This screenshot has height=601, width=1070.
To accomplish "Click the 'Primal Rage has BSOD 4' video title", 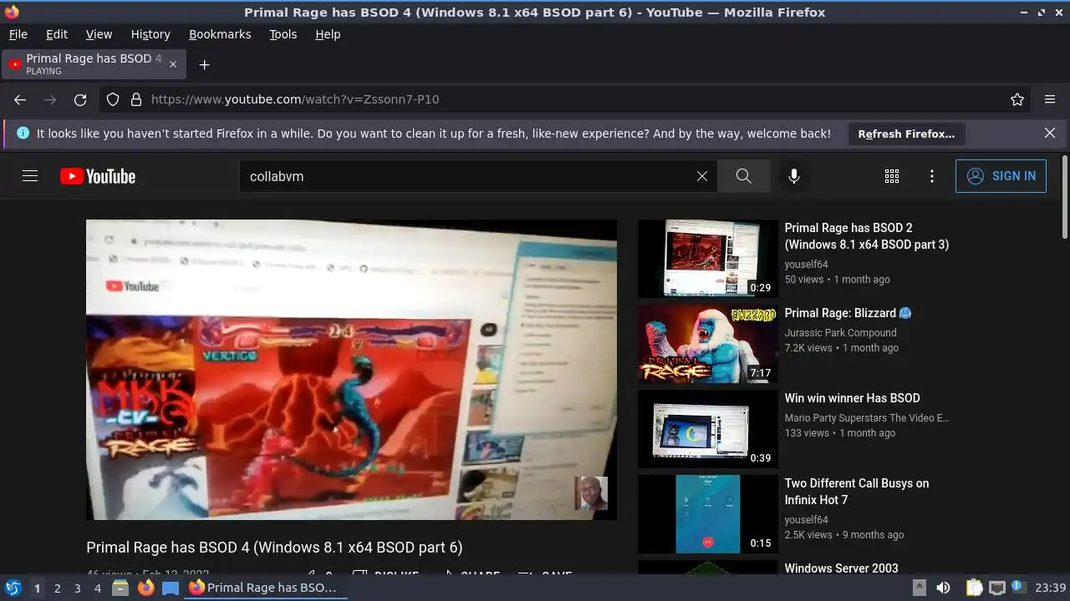I will point(274,548).
